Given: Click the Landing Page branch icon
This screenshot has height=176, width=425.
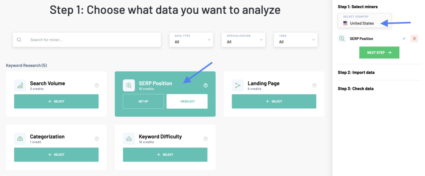Looking at the screenshot, I should tap(238, 86).
